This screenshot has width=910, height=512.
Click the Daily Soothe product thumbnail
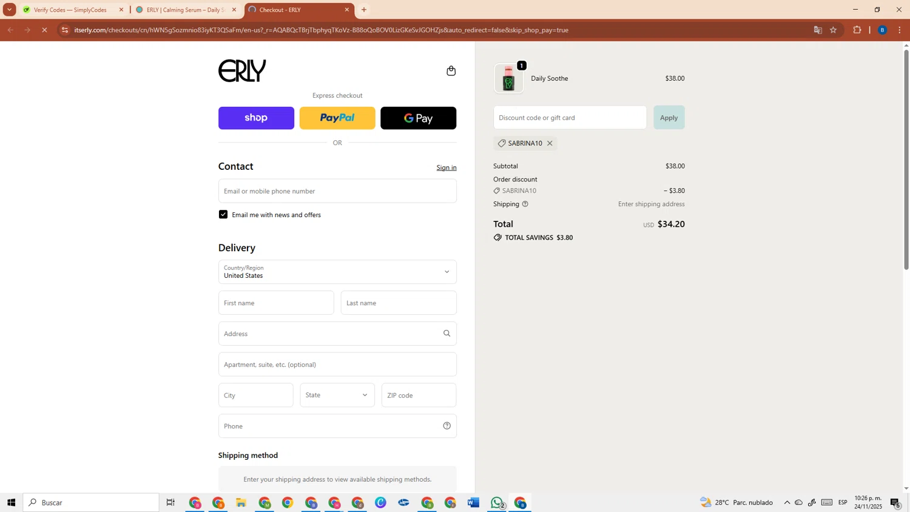pos(508,78)
